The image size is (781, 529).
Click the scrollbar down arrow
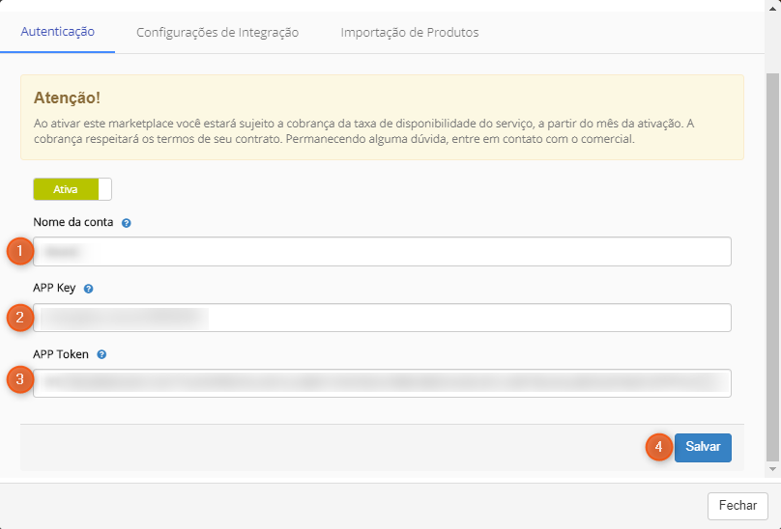(772, 469)
